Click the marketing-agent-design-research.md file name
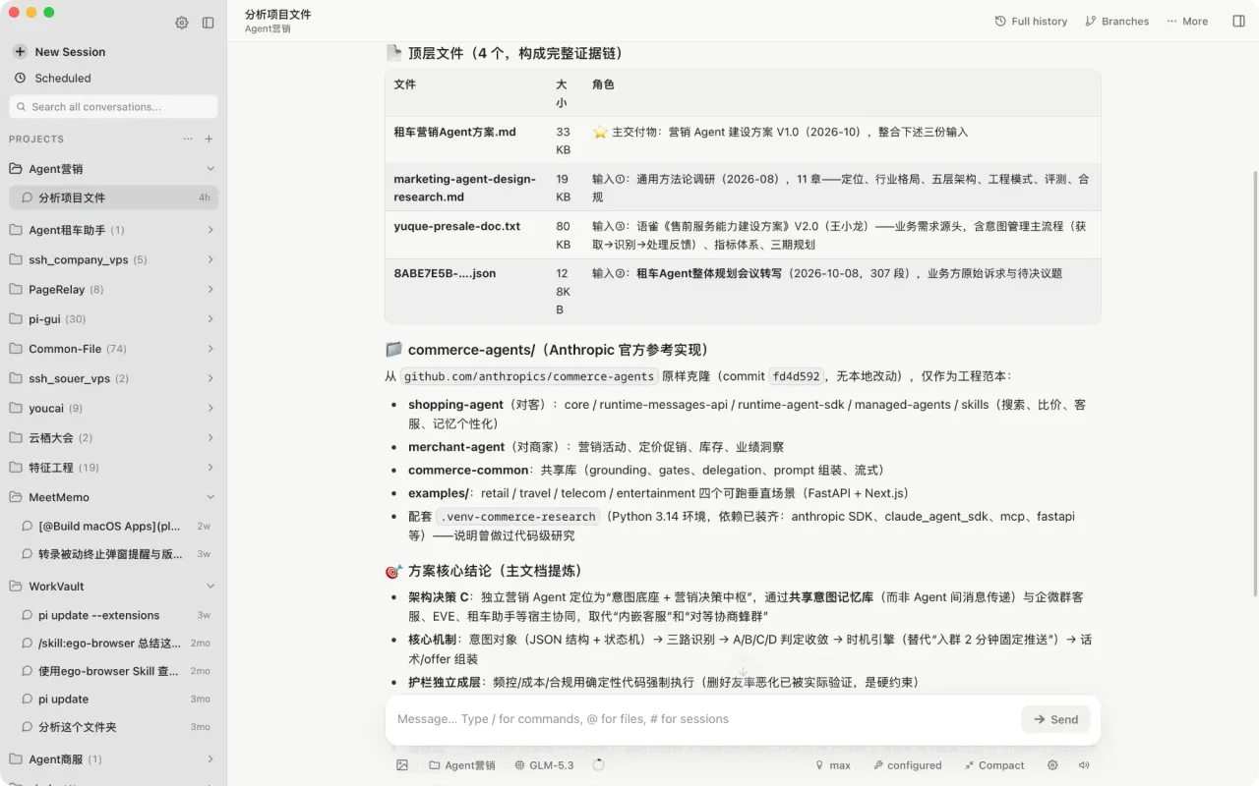The image size is (1259, 786). (x=464, y=188)
